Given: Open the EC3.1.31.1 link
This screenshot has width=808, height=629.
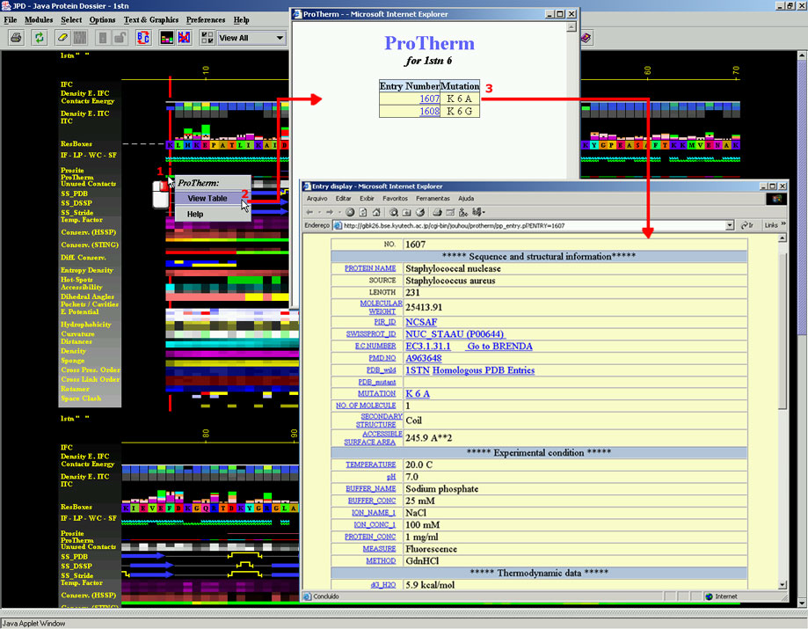Looking at the screenshot, I should 427,347.
